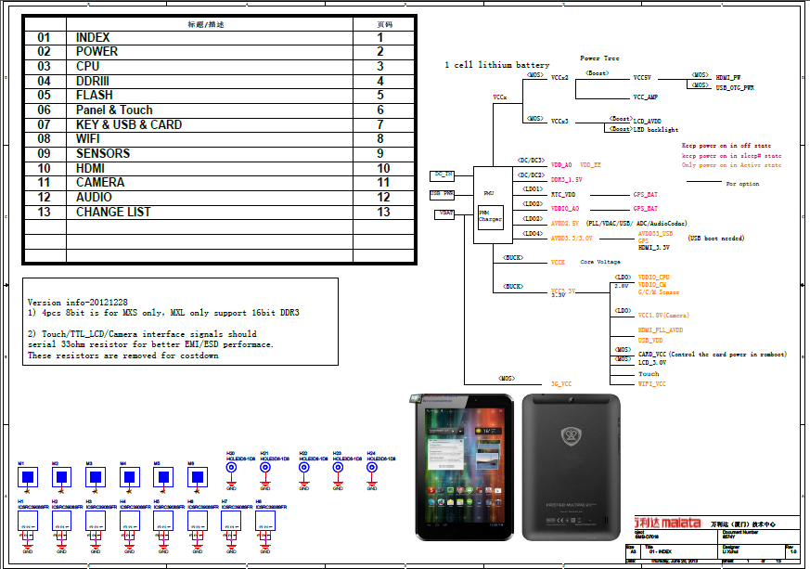The width and height of the screenshot is (810, 569).
Task: Select the H24 mounting hole symbol
Action: pos(372,469)
